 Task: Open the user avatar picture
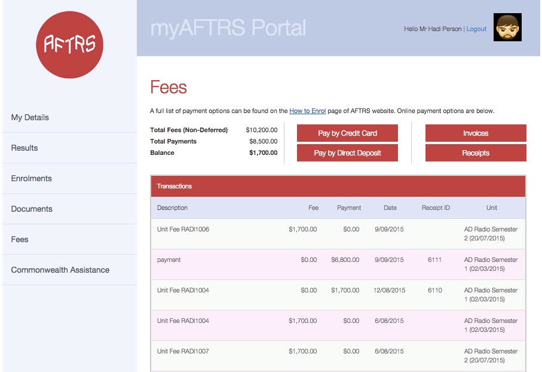[x=507, y=28]
